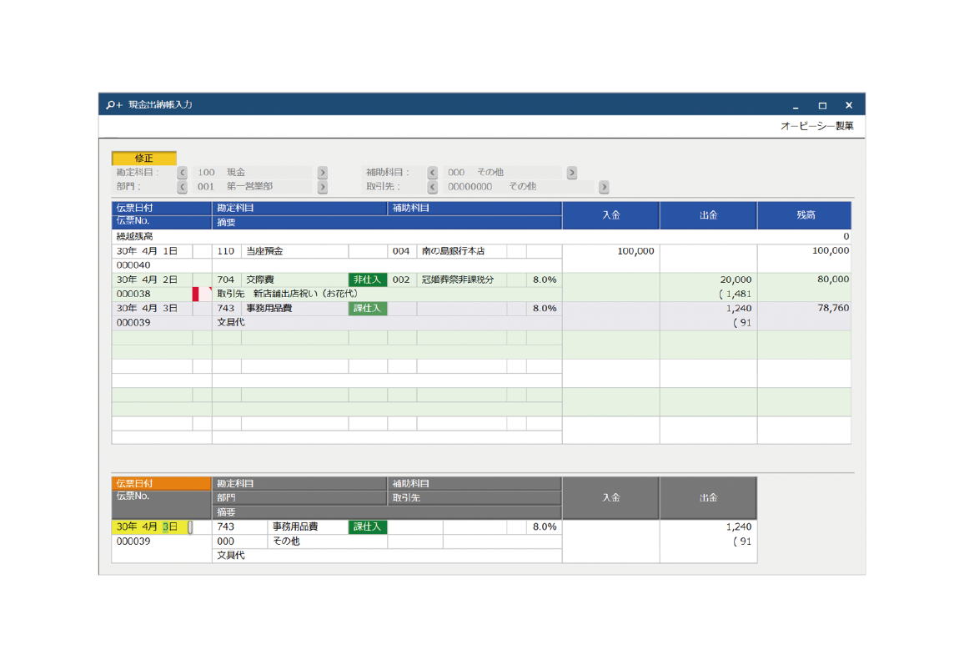Advance 補助科目 with the right arrow
This screenshot has height=665, width=964.
point(572,173)
